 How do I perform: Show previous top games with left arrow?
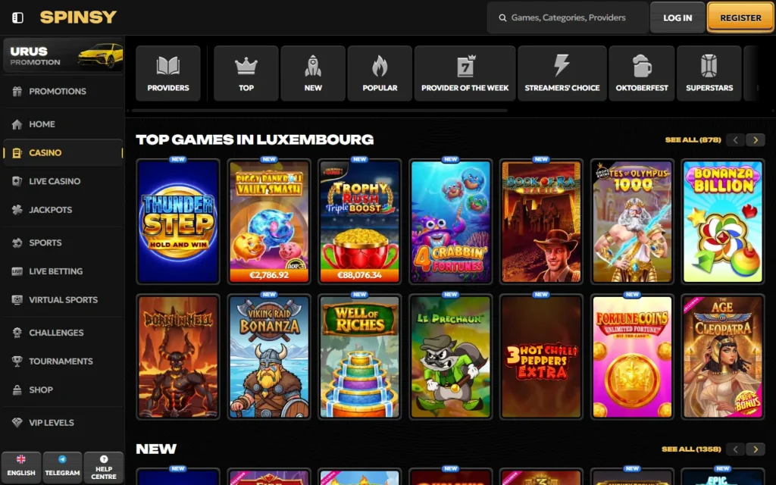click(735, 140)
